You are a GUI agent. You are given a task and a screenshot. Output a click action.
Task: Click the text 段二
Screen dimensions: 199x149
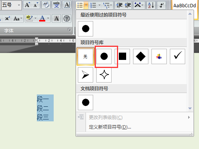(x=43, y=108)
